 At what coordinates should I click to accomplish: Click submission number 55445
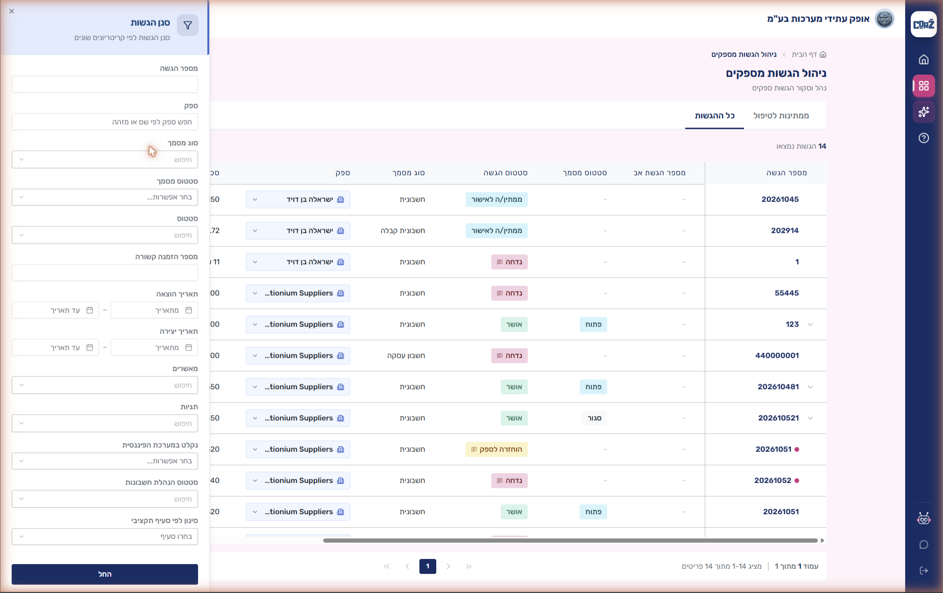pyautogui.click(x=787, y=293)
